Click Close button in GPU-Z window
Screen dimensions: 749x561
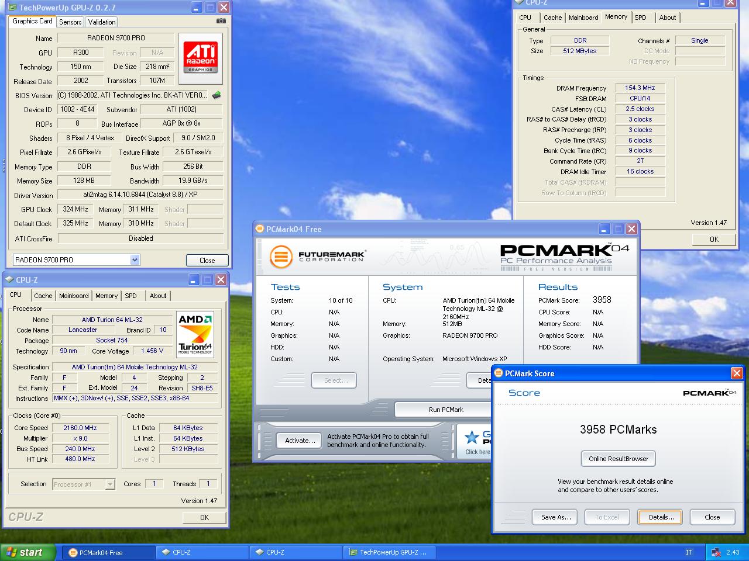coord(207,261)
